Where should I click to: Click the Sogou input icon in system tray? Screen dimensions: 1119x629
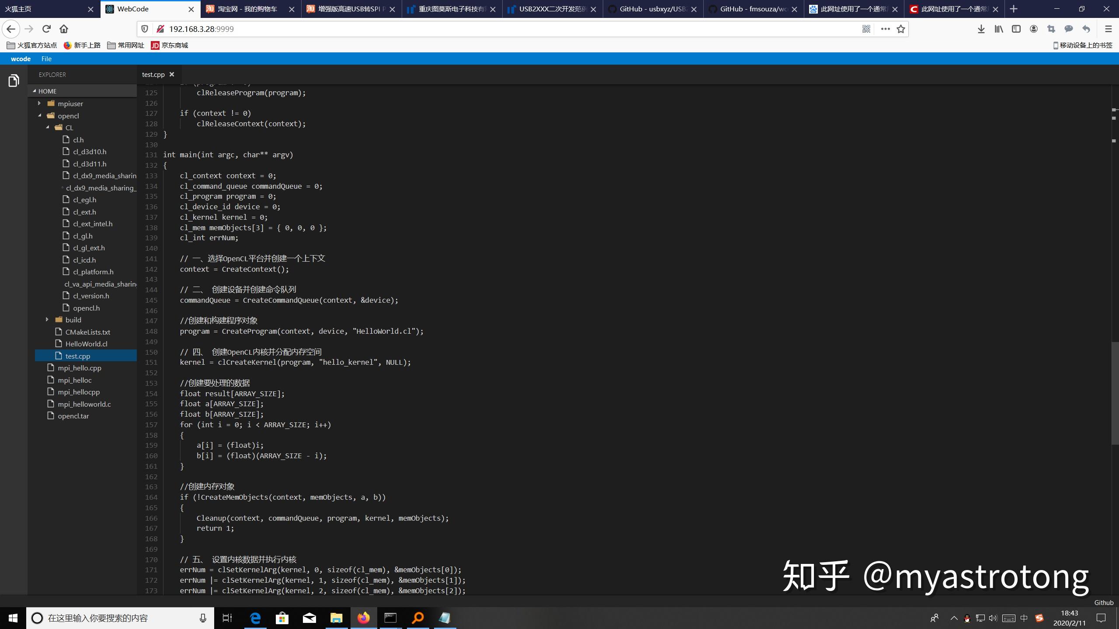pyautogui.click(x=1039, y=618)
